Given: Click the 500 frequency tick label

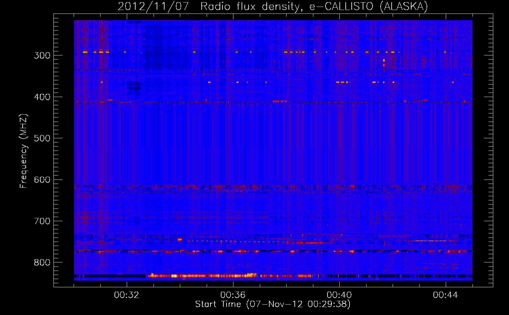Looking at the screenshot, I should click(42, 138).
